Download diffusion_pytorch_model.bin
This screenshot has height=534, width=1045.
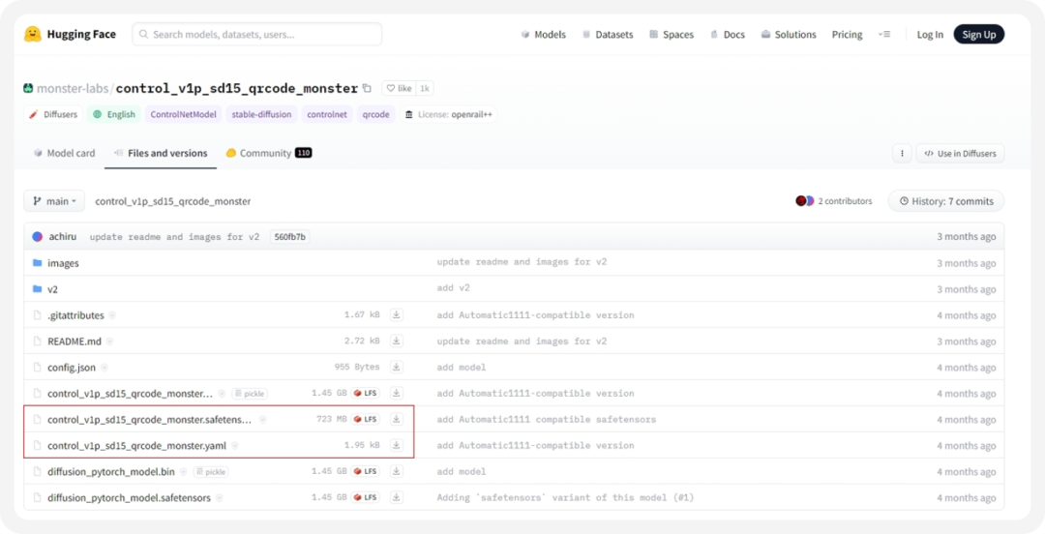coord(397,471)
